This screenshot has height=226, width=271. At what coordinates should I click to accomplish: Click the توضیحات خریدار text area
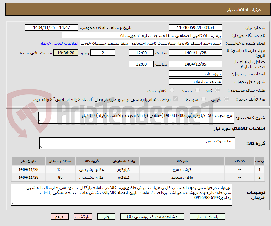point(122,195)
